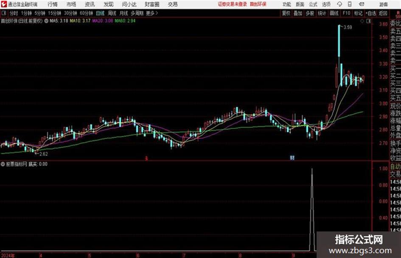Toggle the side panel icon next to diamond
401x258 pixels.
click(x=368, y=21)
